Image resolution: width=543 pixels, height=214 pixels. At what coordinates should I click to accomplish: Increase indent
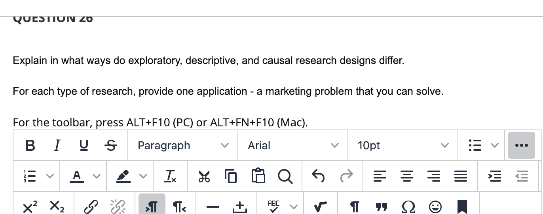(x=495, y=176)
